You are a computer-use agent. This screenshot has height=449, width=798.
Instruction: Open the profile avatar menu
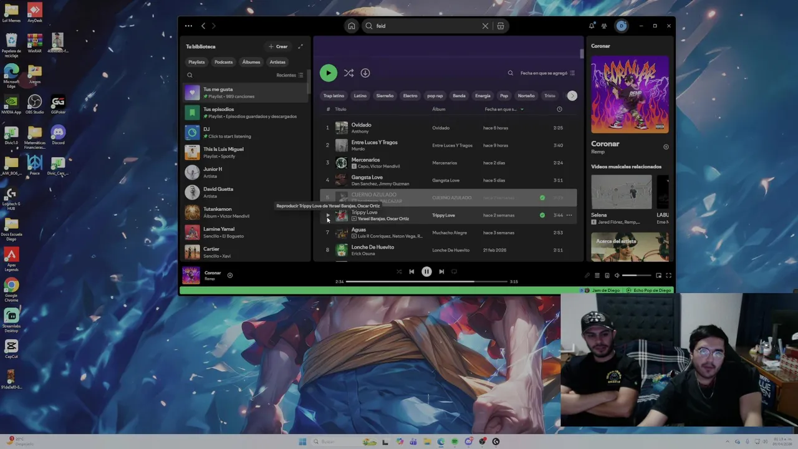[x=622, y=26]
